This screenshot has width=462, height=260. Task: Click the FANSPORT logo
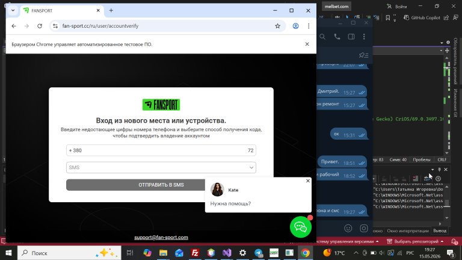pyautogui.click(x=161, y=105)
